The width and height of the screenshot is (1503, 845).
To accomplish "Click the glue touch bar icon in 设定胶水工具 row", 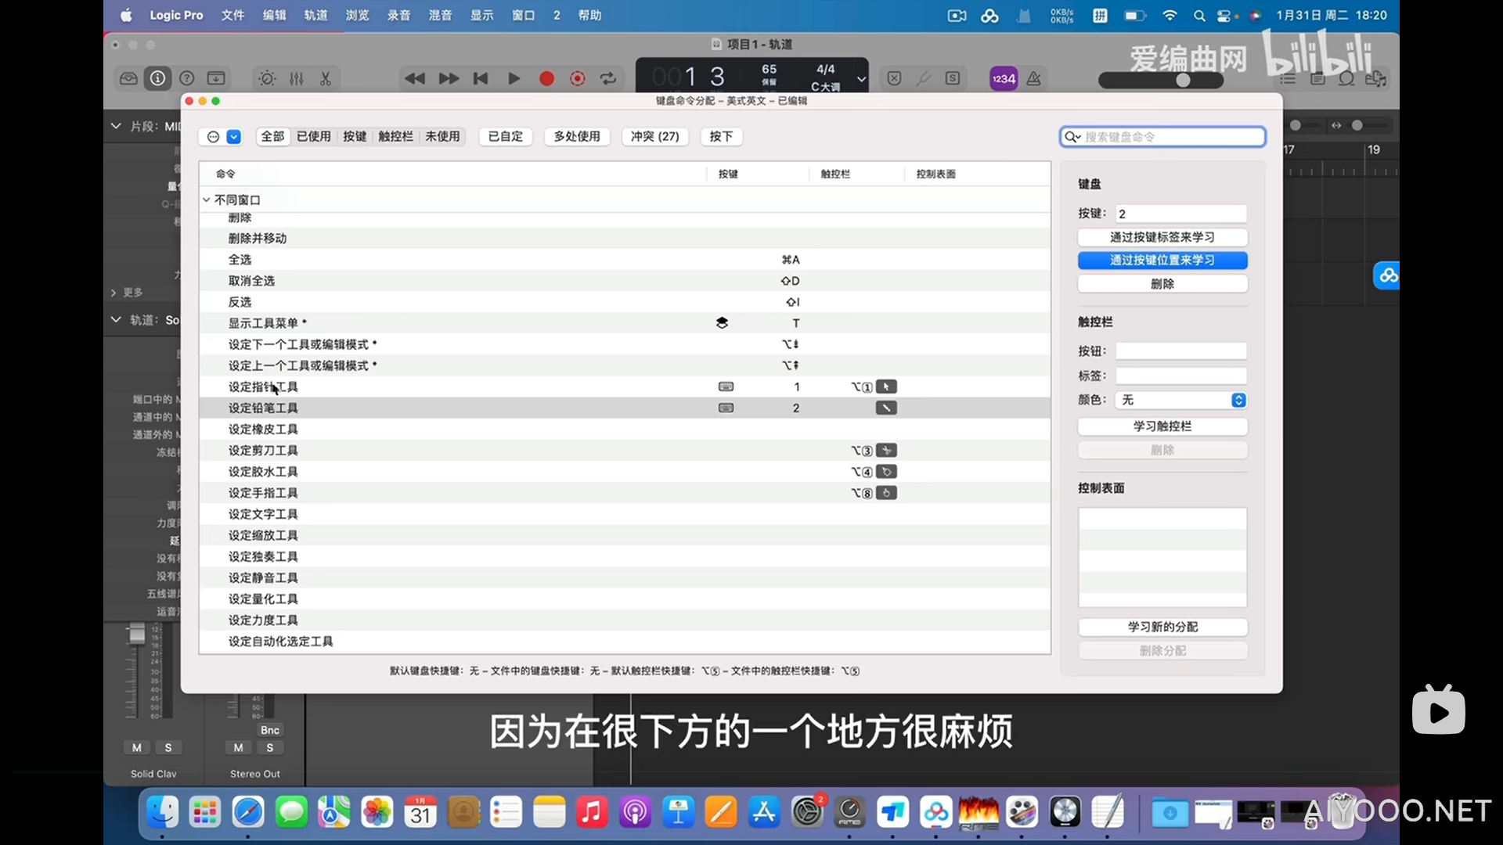I will tap(886, 472).
